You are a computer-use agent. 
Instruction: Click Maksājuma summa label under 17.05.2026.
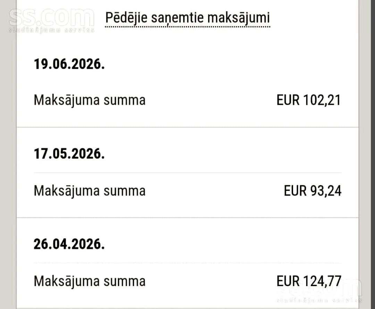[90, 191]
